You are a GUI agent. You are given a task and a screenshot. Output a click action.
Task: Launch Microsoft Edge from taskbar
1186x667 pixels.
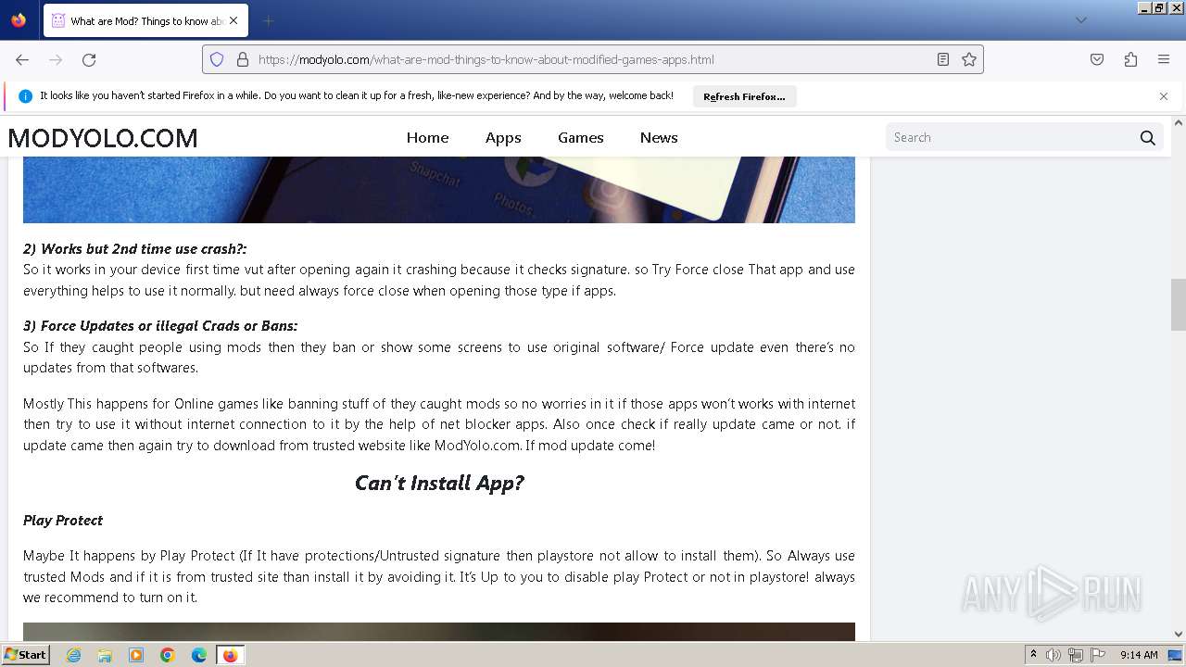point(199,655)
